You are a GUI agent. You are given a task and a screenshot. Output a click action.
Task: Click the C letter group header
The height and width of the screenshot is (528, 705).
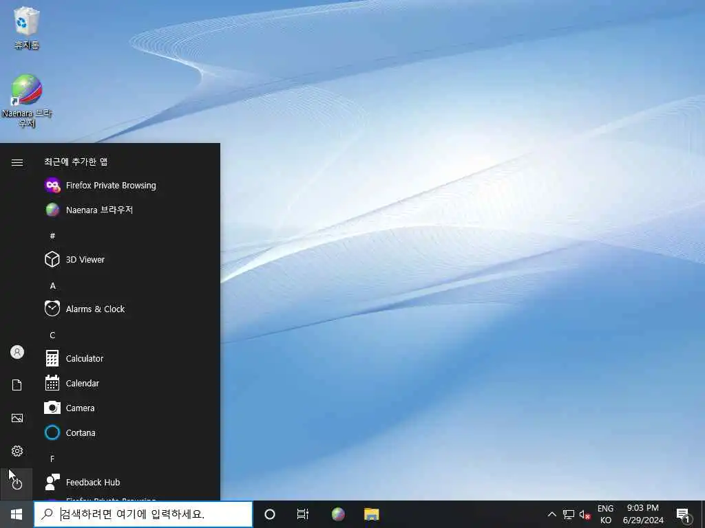coord(52,335)
